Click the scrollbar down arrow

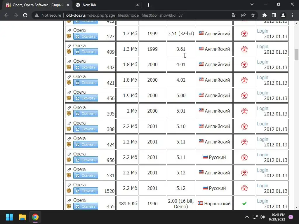point(296,207)
